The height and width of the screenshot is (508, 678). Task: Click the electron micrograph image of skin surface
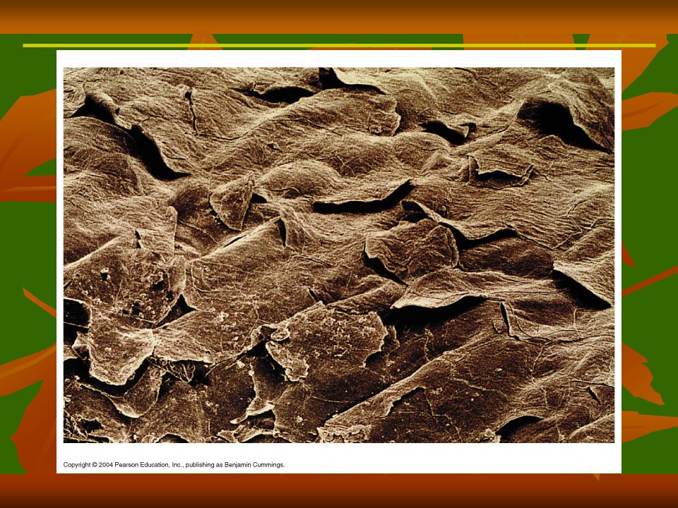pos(338,255)
